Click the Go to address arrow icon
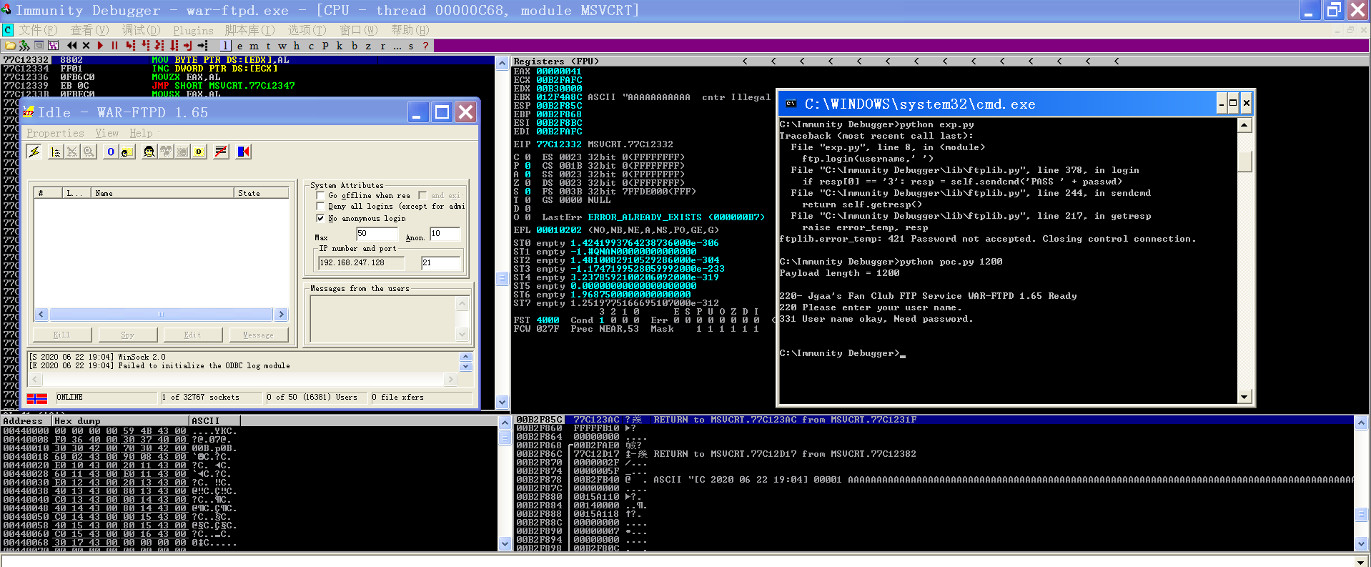 [202, 46]
